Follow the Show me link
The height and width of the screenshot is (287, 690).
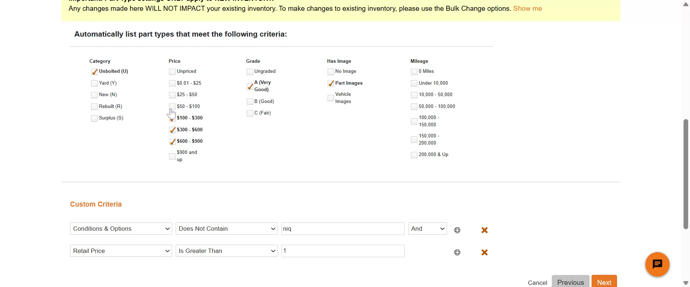pyautogui.click(x=527, y=9)
